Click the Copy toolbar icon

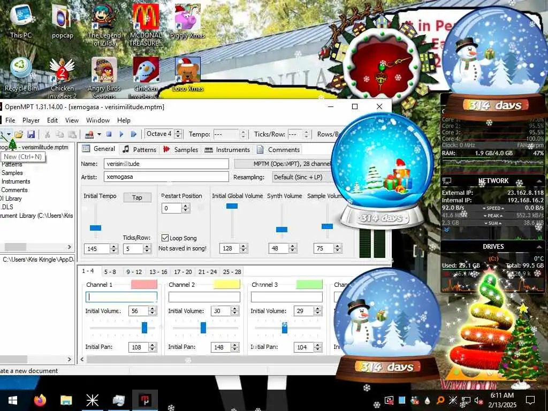[x=60, y=134]
